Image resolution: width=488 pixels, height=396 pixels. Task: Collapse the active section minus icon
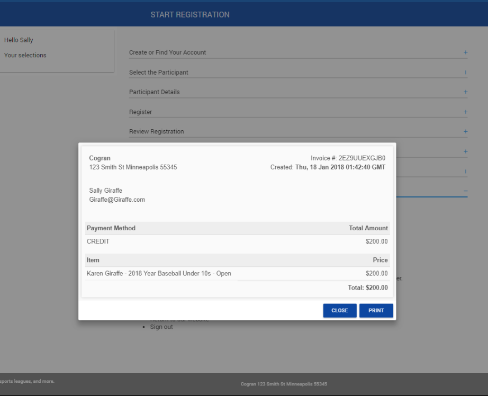point(466,191)
